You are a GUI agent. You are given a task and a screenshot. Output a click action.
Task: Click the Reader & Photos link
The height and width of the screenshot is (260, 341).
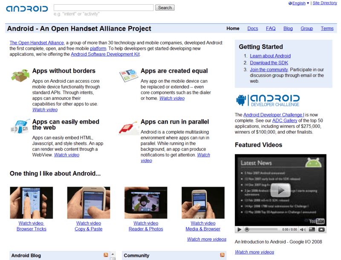click(146, 229)
